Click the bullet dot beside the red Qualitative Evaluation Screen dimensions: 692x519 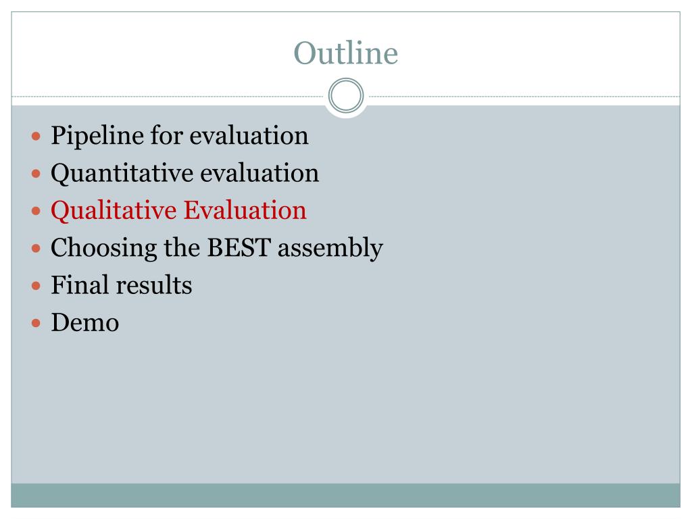(36, 211)
